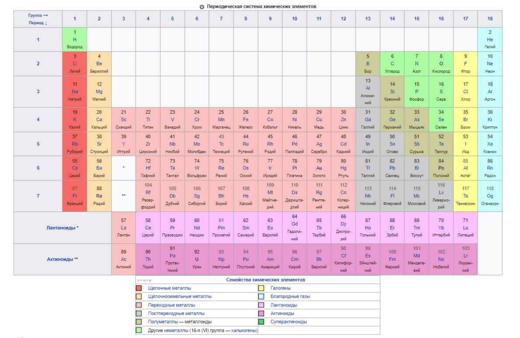Click the light-blue Благородные газы color swatch
Viewport: 520px width, 338px height.
262,296
